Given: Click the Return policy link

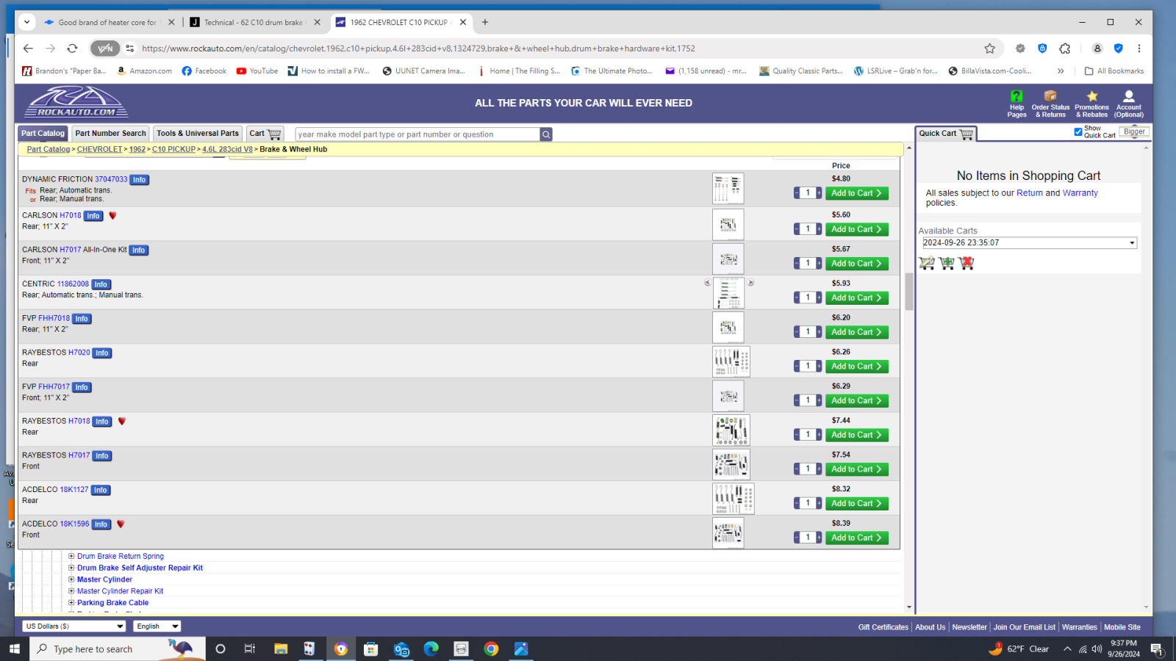Looking at the screenshot, I should tap(1029, 193).
